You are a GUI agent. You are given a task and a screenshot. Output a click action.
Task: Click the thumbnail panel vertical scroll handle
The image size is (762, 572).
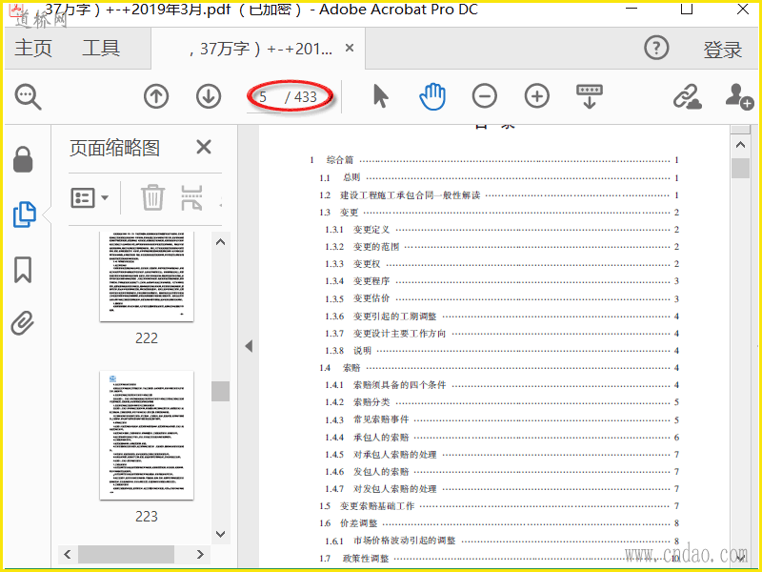point(220,391)
